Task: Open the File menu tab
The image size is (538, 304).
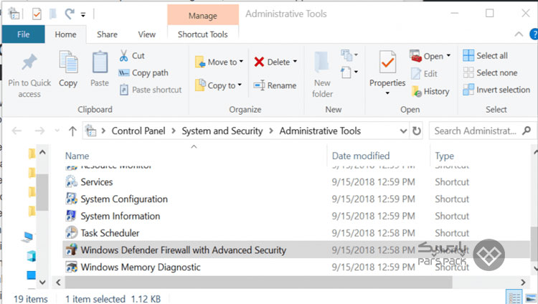Action: click(x=24, y=34)
